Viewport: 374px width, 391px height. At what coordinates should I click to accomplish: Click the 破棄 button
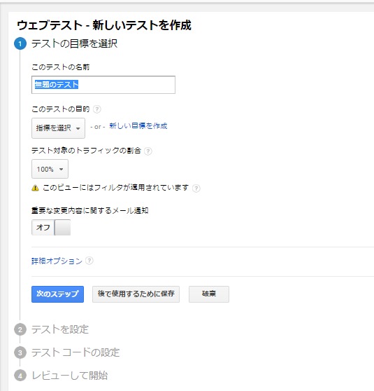pos(209,294)
